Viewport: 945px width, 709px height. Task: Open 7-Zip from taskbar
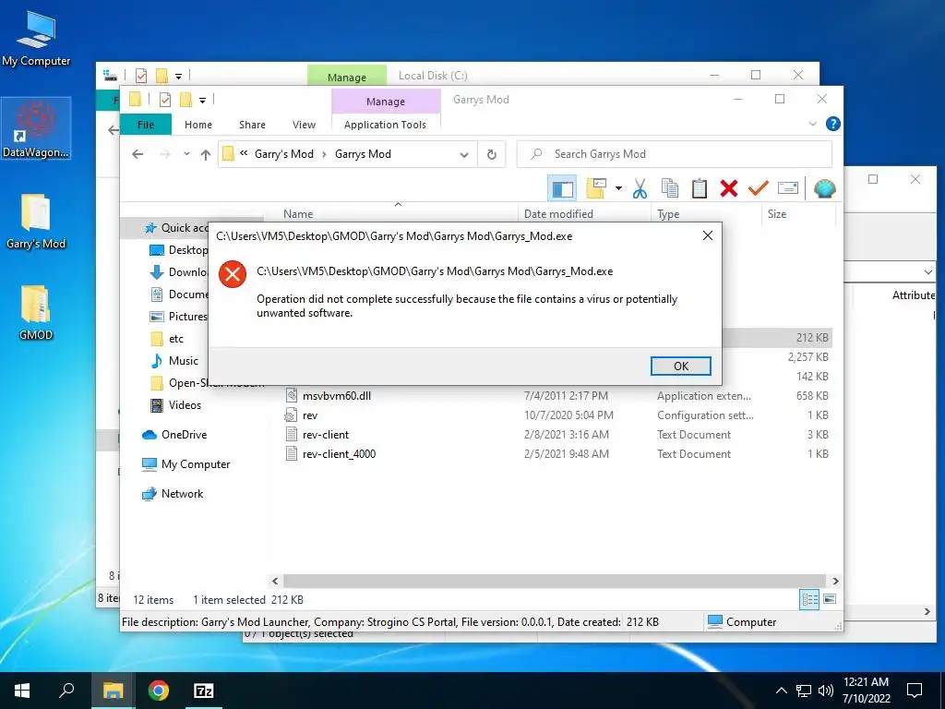(x=204, y=691)
